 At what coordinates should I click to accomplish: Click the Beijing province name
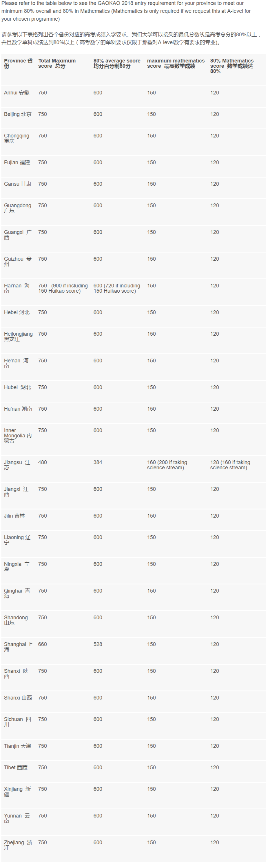(18, 115)
